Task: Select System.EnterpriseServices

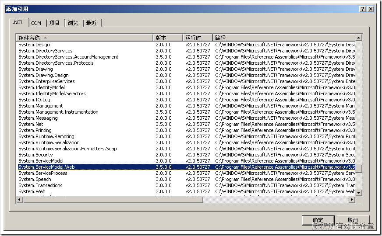Action: point(187,81)
